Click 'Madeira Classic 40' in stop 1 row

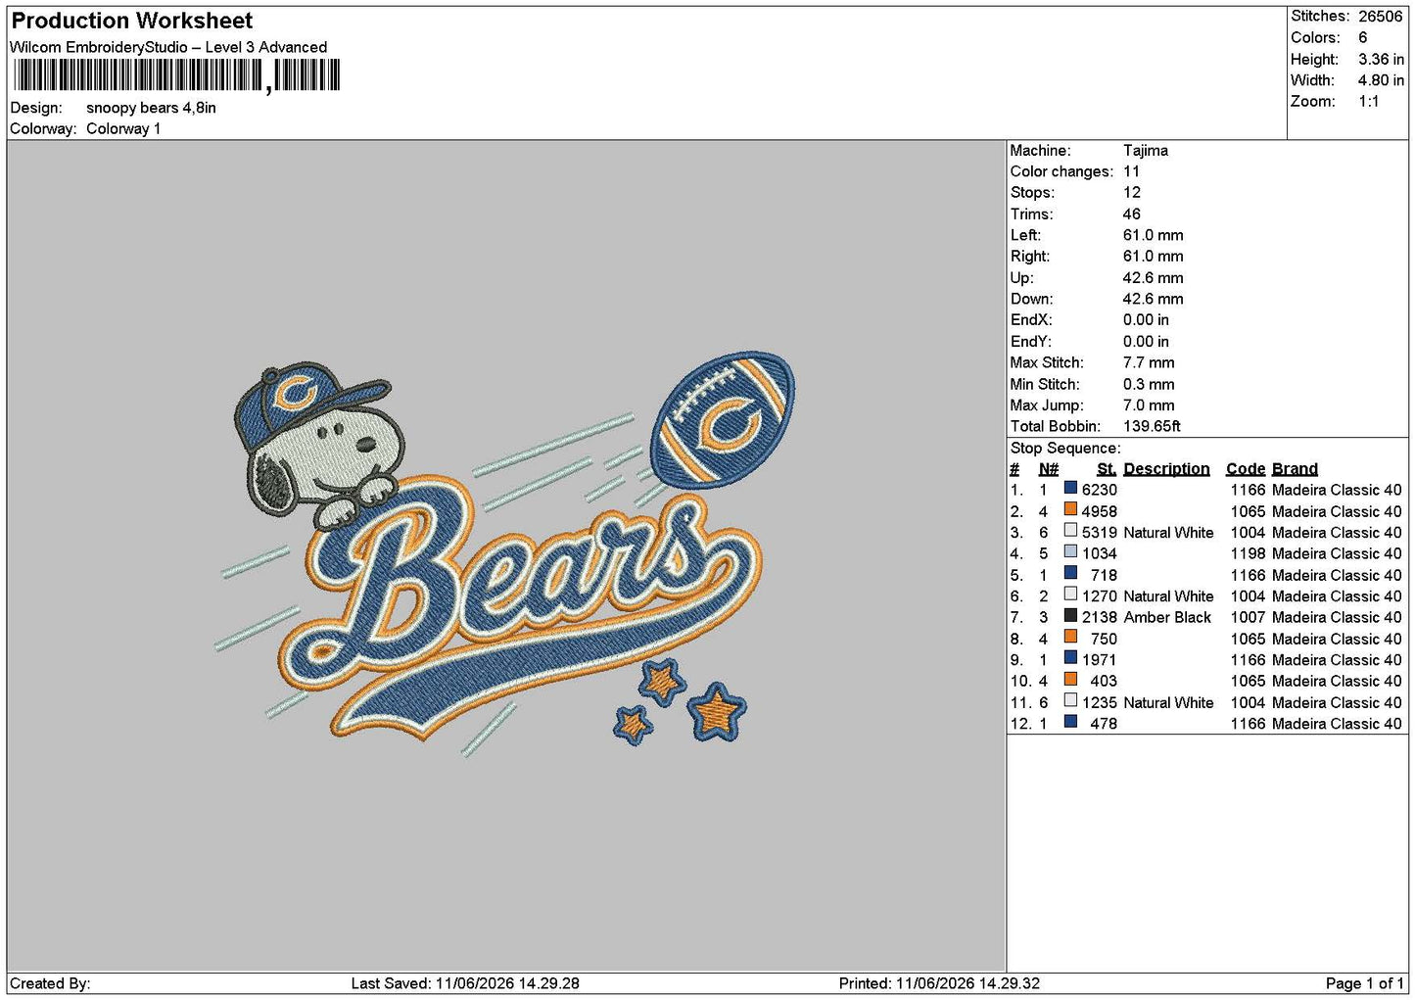[1337, 490]
